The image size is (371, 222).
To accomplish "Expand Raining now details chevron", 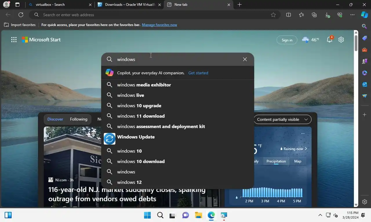I will coord(306,149).
